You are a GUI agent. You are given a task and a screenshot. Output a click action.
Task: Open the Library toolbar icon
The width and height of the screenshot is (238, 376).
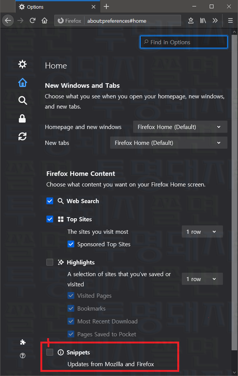(203, 21)
